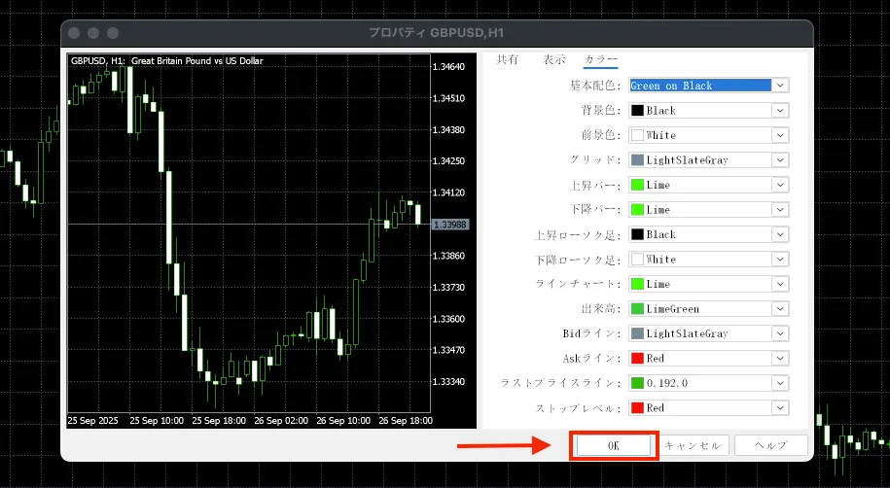
Task: Expand the 下降ローソク足 White dropdown
Action: click(x=779, y=260)
